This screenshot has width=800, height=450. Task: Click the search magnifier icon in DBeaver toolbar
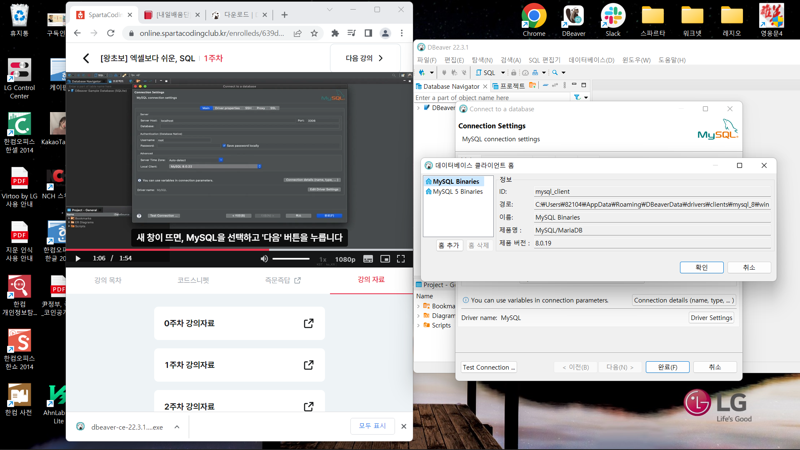tap(555, 72)
